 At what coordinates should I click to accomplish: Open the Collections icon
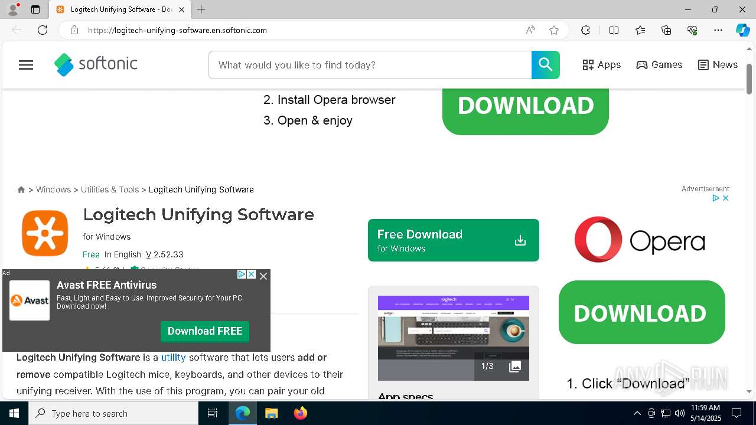tap(666, 30)
